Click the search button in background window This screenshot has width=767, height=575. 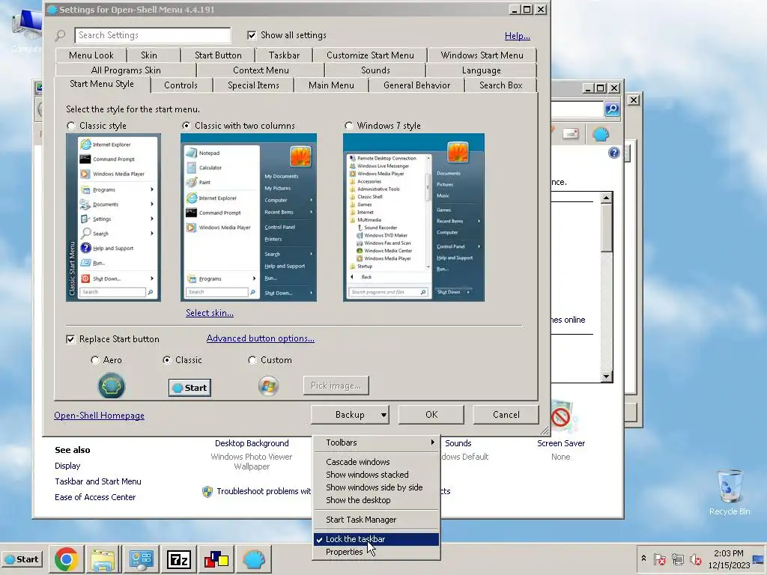pos(612,109)
